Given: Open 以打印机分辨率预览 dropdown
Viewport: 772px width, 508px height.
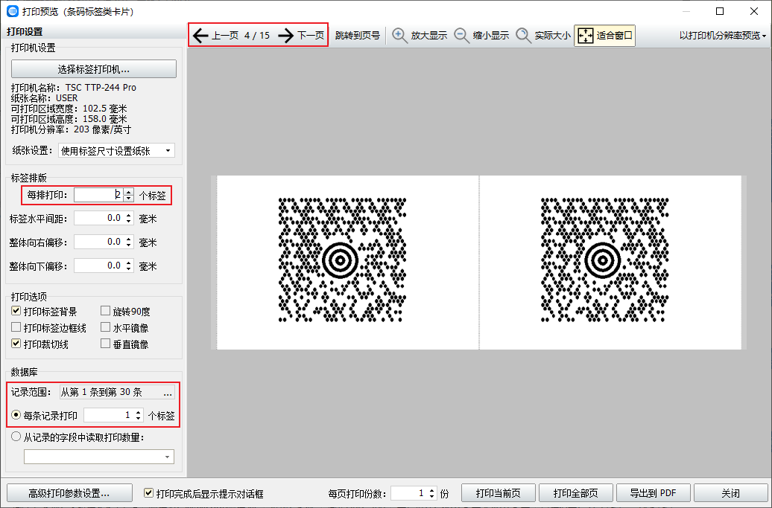Looking at the screenshot, I should (722, 36).
